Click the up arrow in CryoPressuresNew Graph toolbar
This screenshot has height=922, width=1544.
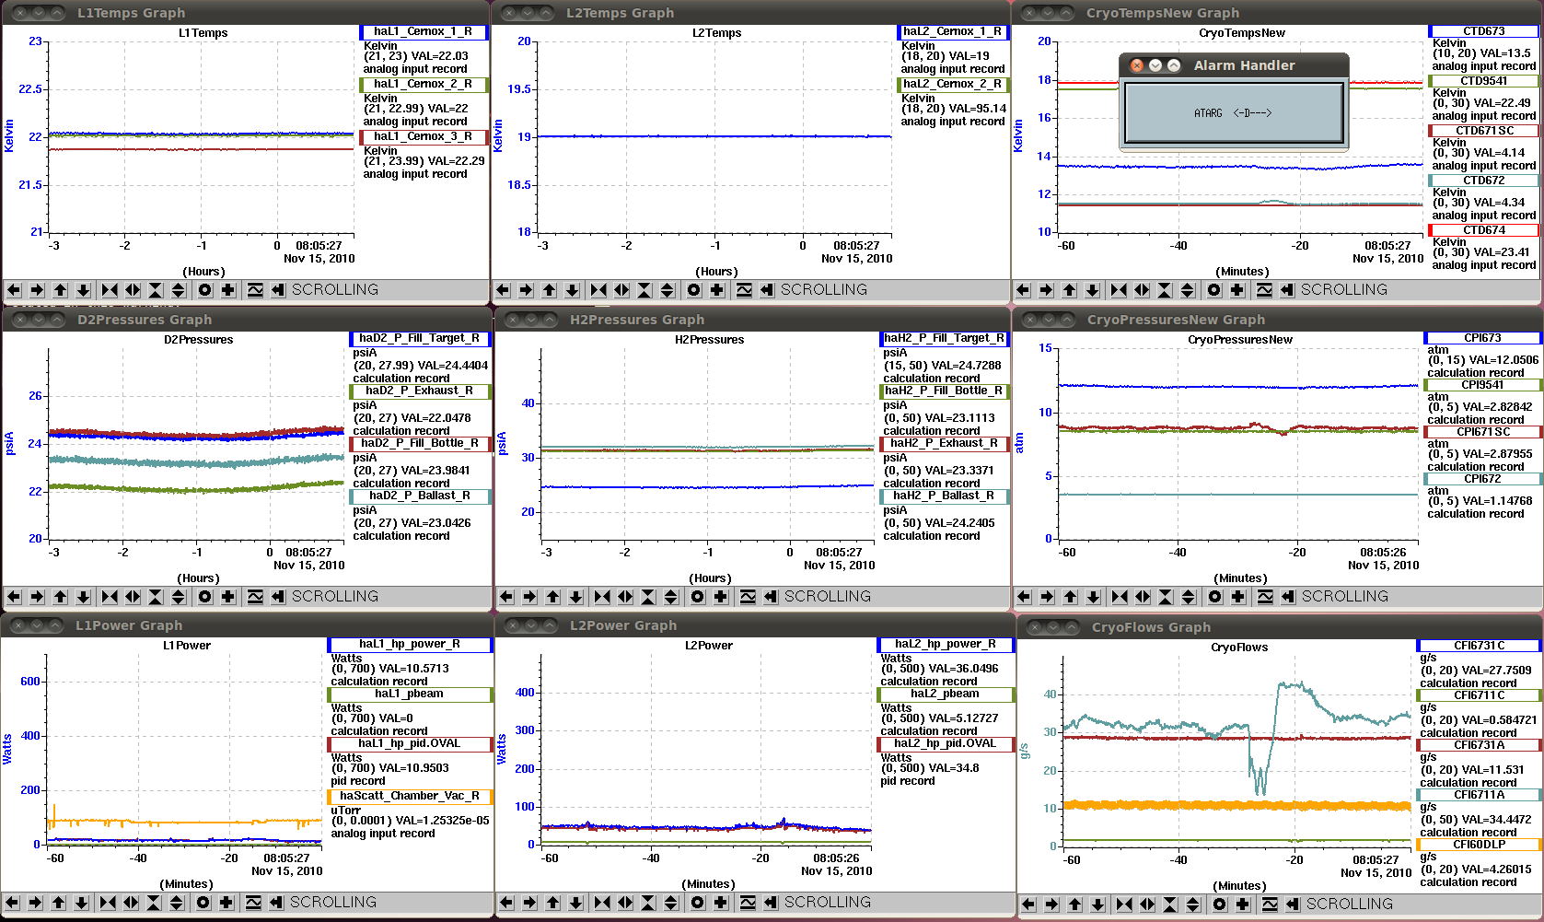[x=1070, y=597]
